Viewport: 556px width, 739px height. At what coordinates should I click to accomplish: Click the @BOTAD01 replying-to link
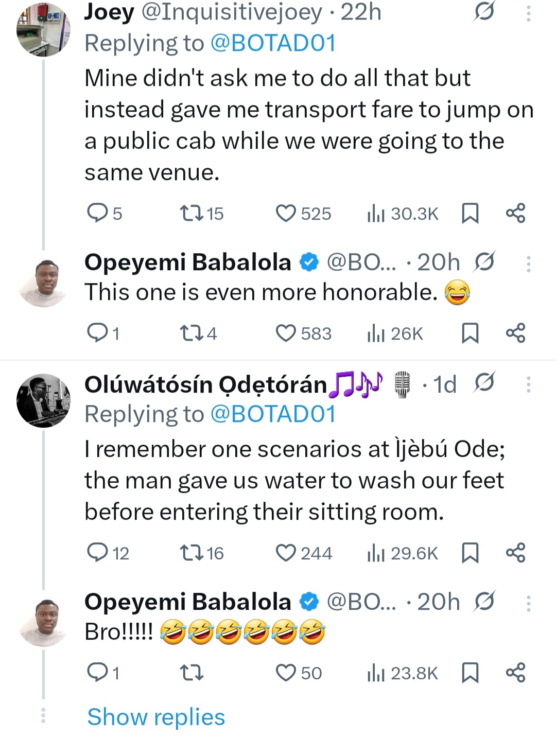point(274,43)
